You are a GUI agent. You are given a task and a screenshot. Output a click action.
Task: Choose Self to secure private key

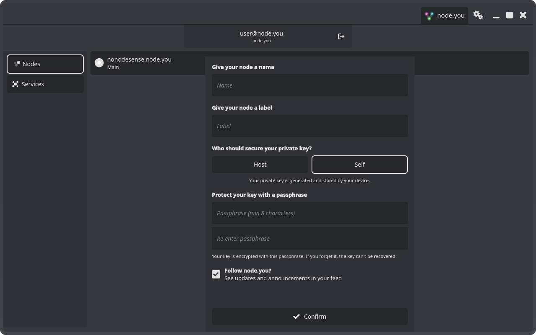coord(360,165)
